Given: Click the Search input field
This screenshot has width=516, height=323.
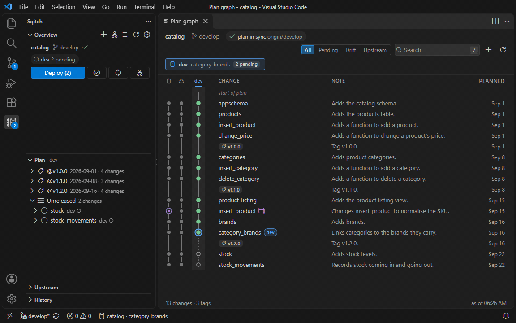Looking at the screenshot, I should point(437,50).
